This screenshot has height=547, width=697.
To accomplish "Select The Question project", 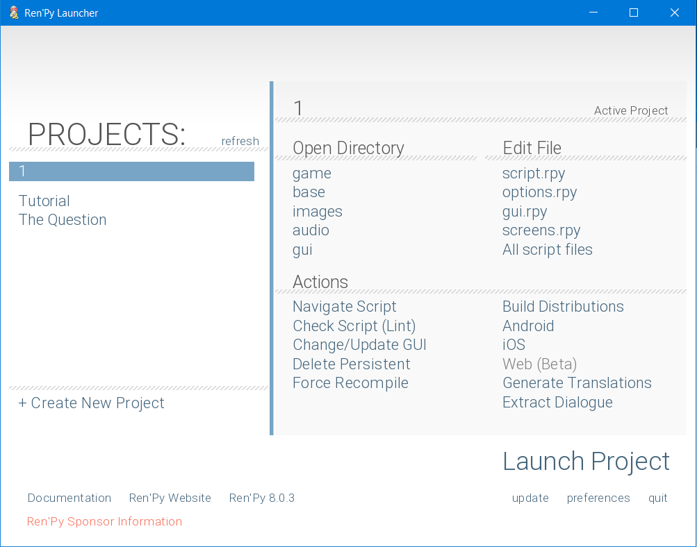I will pos(63,220).
